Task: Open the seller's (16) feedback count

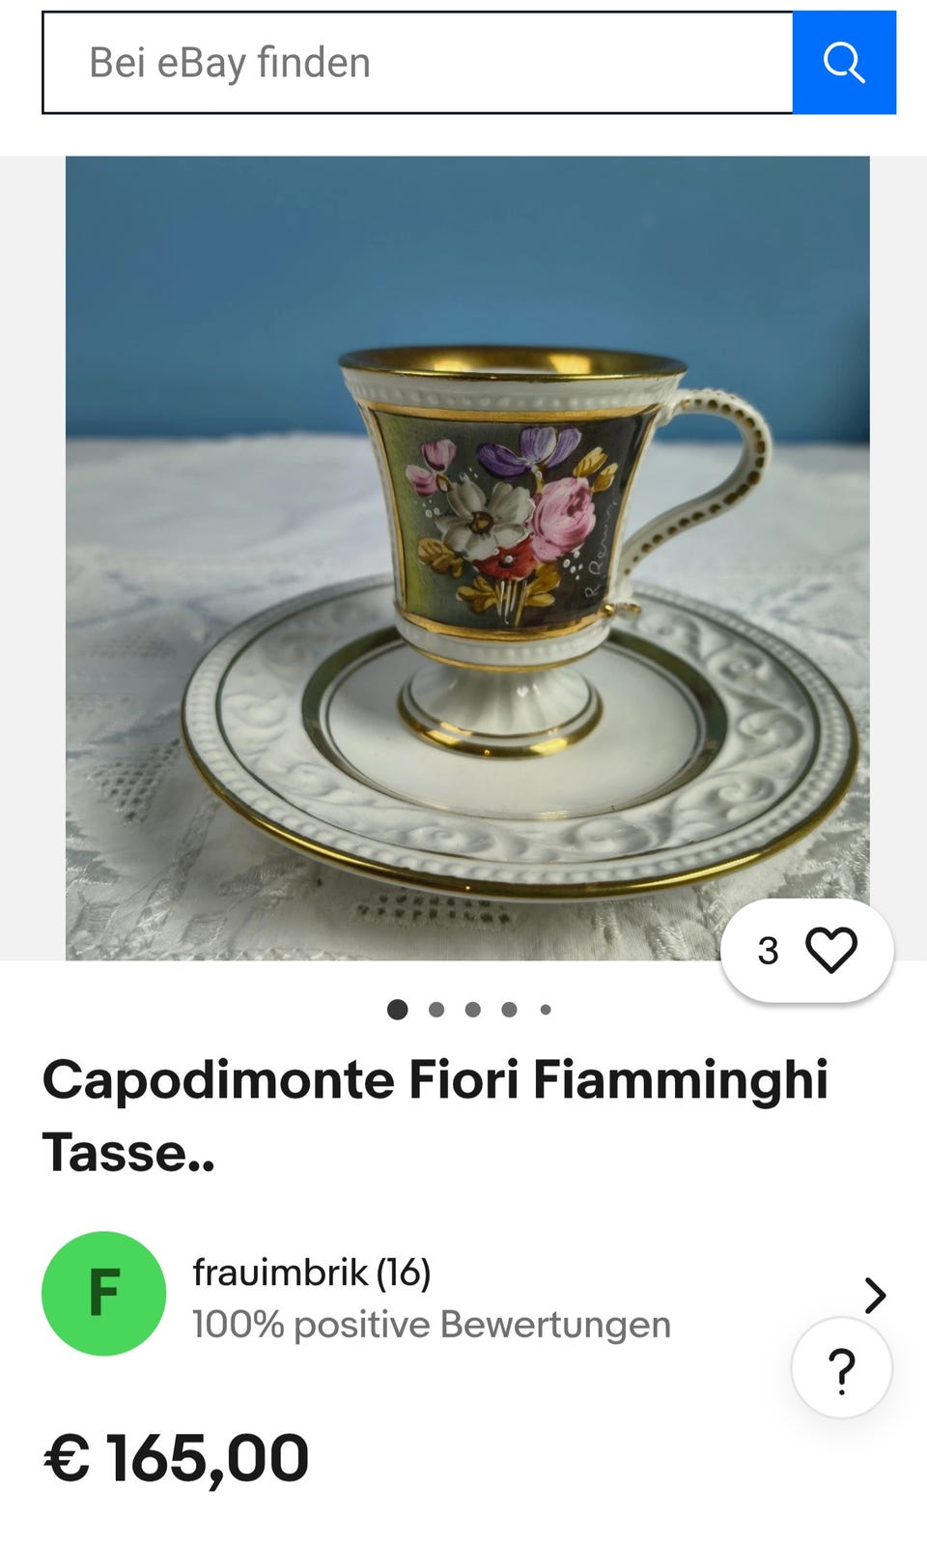Action: [404, 1273]
